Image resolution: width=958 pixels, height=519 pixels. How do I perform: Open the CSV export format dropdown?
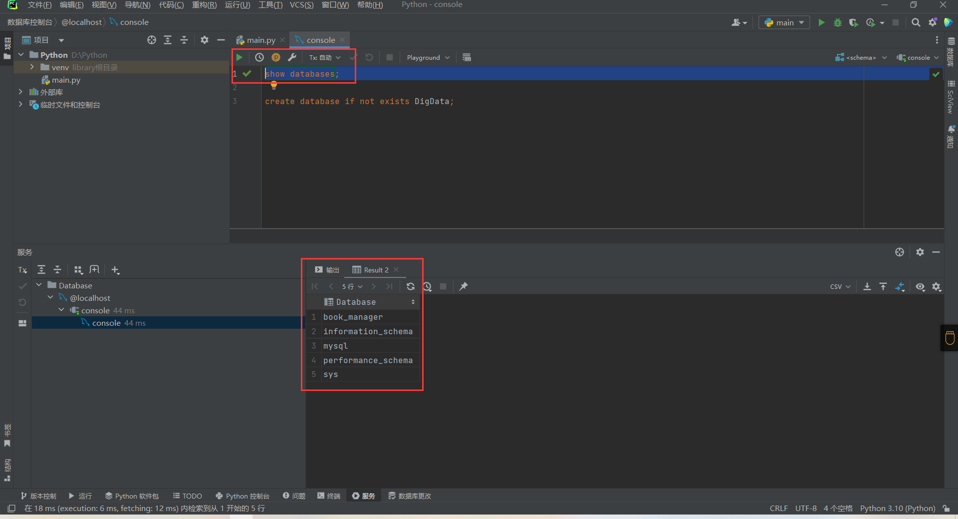(x=840, y=286)
